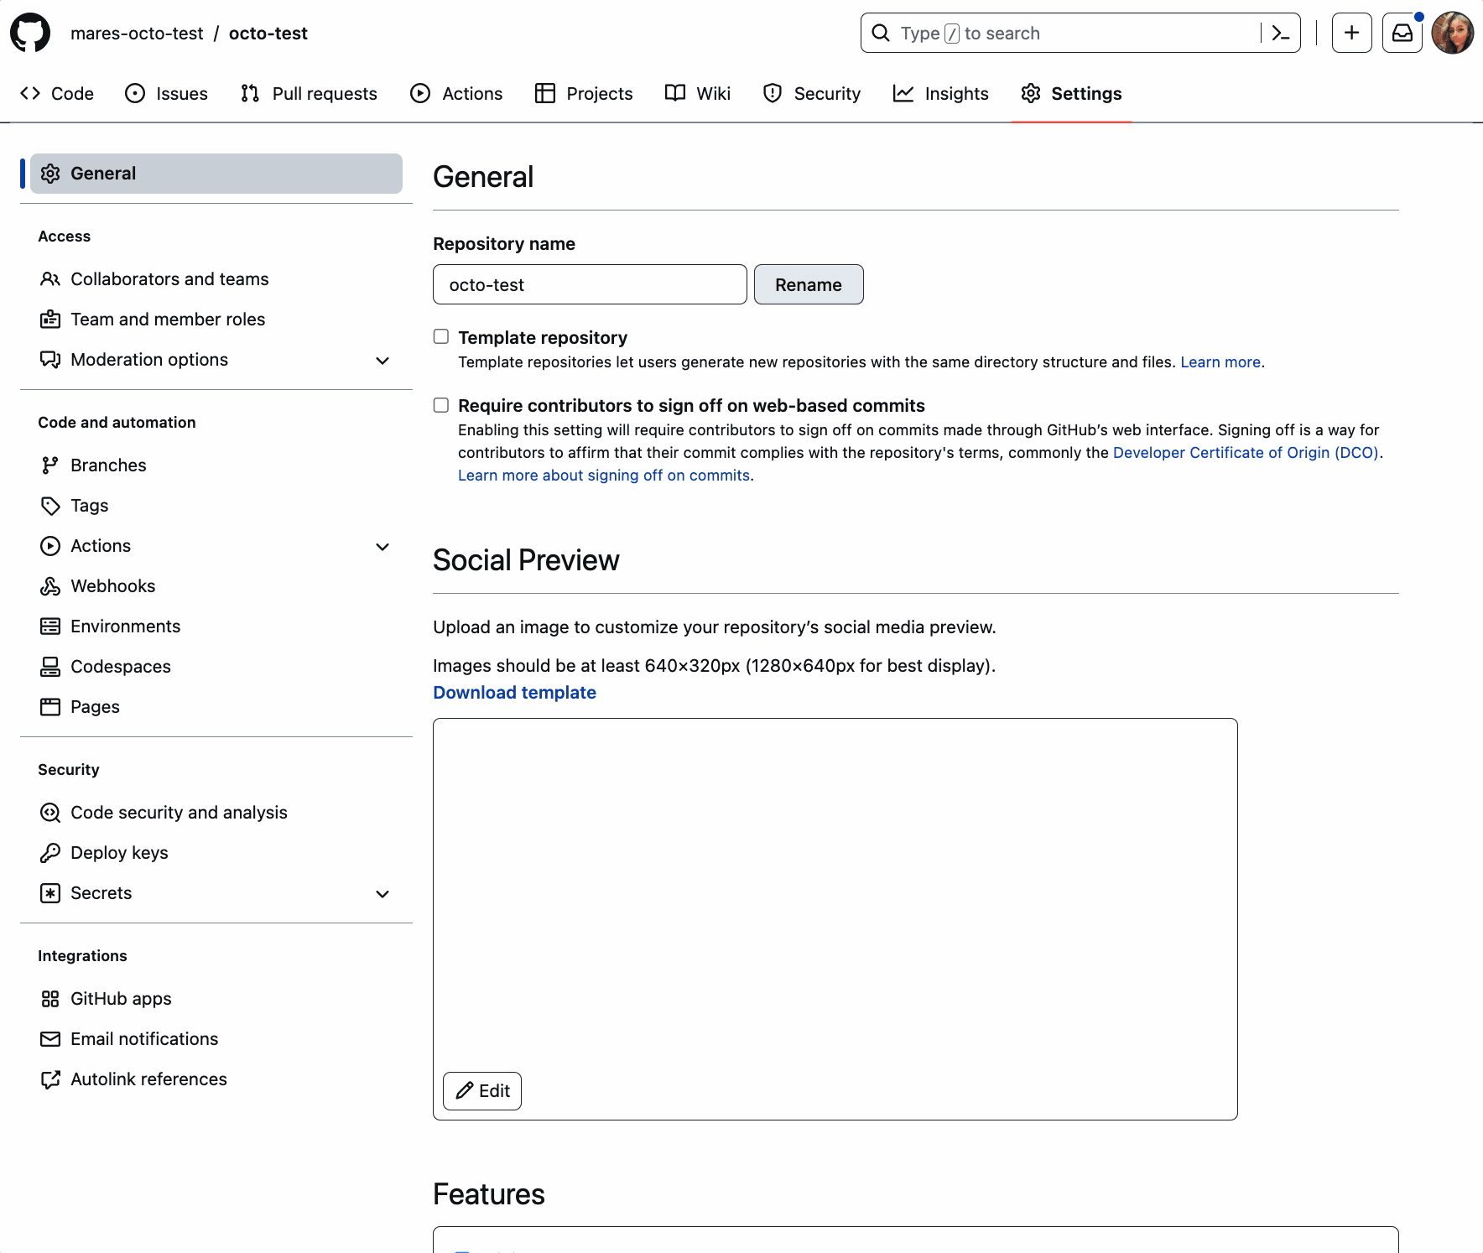The width and height of the screenshot is (1483, 1253).
Task: Click the Download template link
Action: point(514,693)
